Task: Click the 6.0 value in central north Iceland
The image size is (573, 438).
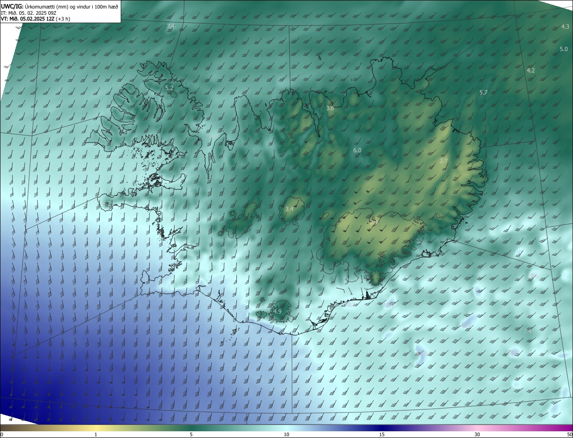Action: click(x=357, y=150)
